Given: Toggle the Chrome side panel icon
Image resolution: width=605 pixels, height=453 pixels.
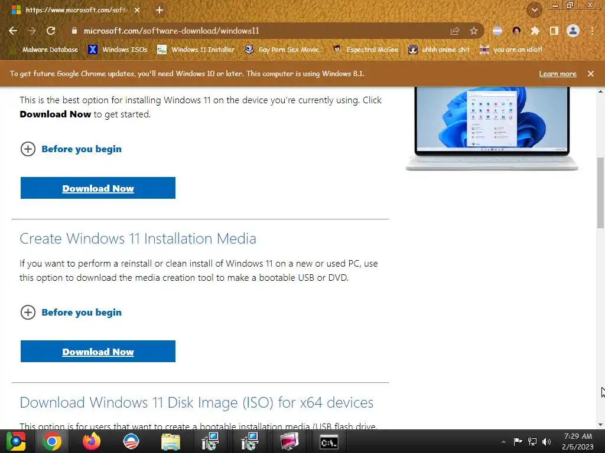Looking at the screenshot, I should coord(554,31).
